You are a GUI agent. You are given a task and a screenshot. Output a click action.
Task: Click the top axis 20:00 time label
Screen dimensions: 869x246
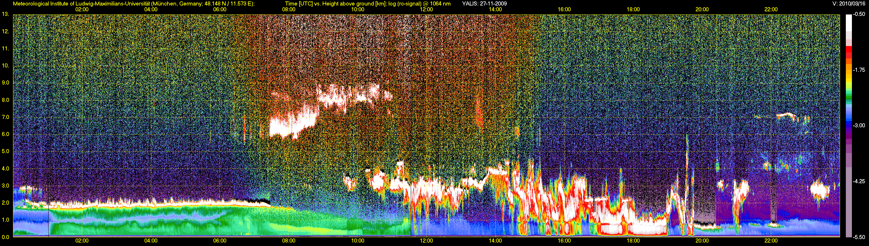point(702,10)
